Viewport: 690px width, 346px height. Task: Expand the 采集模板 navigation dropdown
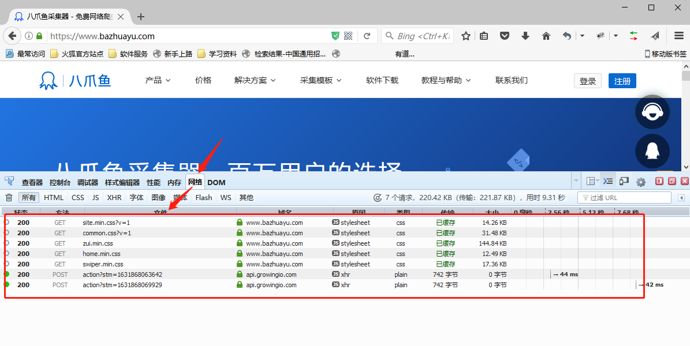tap(321, 81)
